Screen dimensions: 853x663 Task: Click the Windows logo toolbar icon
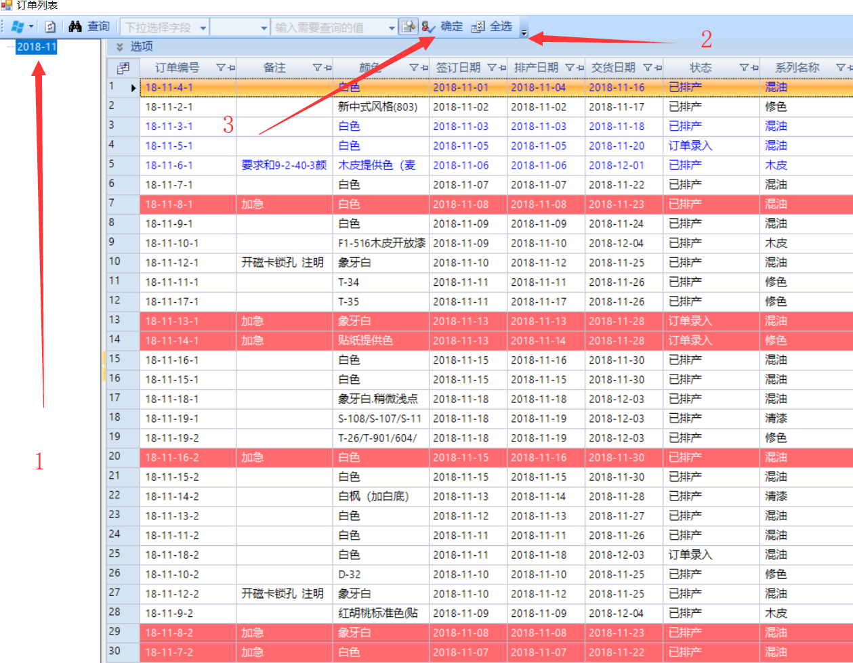tap(18, 27)
